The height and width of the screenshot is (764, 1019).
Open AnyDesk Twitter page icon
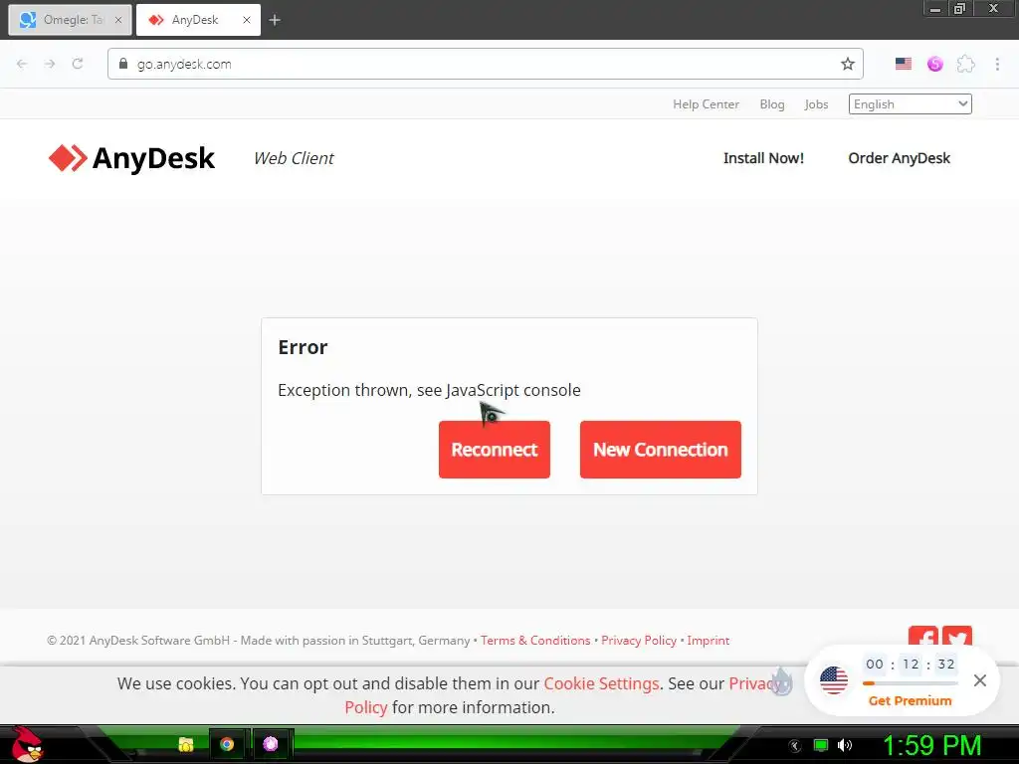(957, 636)
